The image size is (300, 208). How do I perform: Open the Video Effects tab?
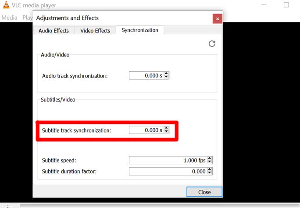(95, 30)
